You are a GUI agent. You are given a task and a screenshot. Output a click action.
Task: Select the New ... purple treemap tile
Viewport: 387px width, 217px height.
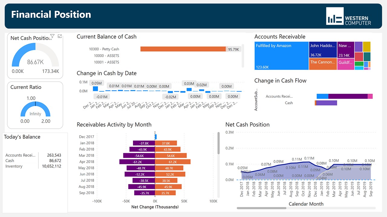[x=346, y=50]
